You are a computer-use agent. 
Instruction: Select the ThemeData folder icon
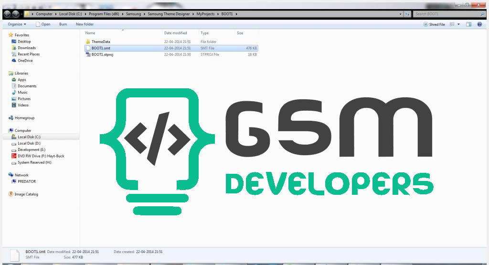pos(88,42)
